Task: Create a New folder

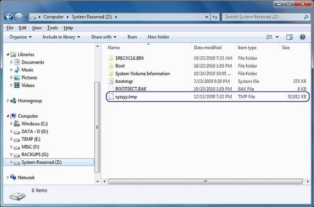Action: (158, 37)
